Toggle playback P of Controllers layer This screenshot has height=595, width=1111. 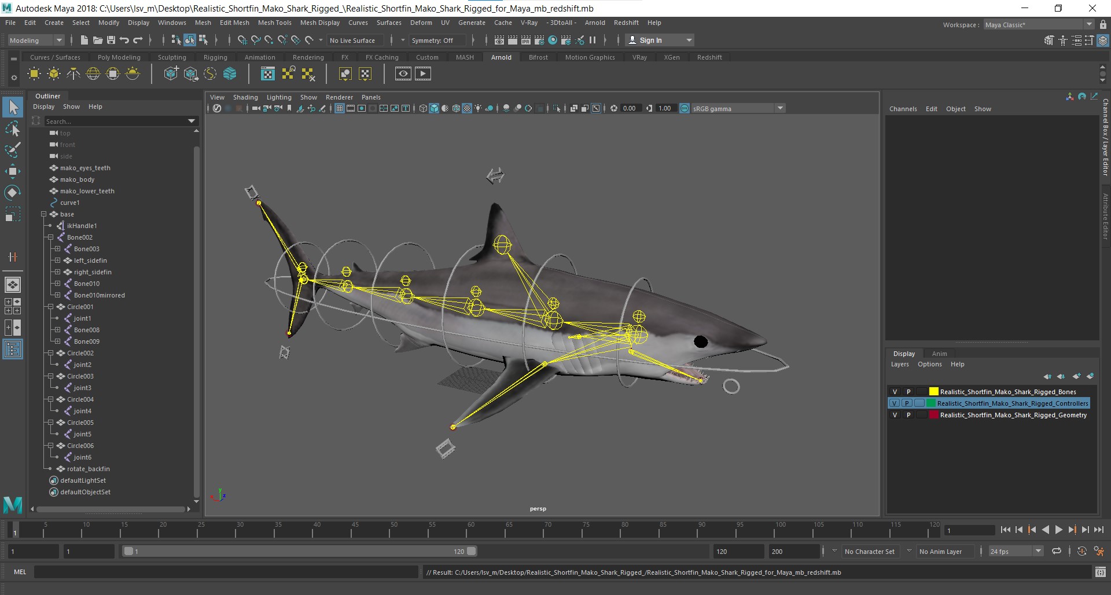tap(908, 403)
